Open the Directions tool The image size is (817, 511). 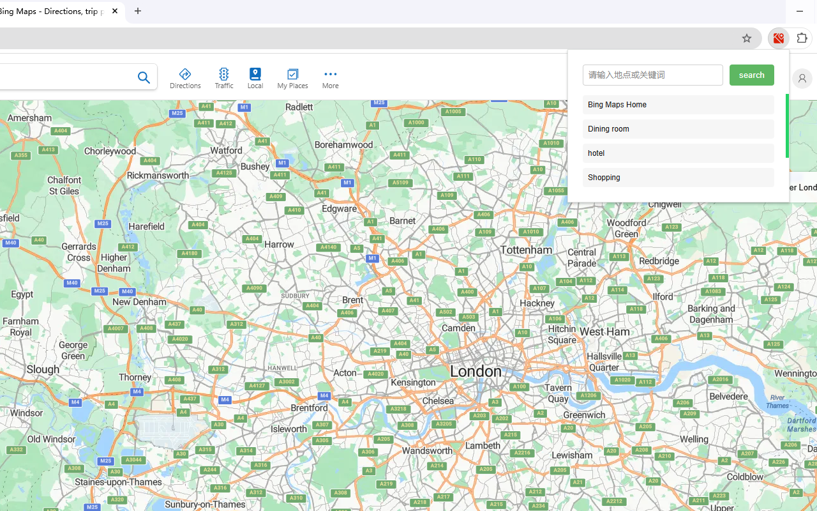pos(185,78)
